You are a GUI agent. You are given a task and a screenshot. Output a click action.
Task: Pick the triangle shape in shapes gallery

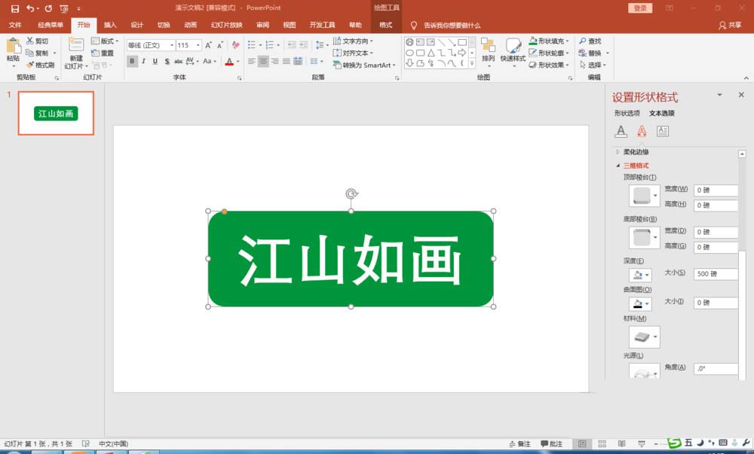click(431, 53)
